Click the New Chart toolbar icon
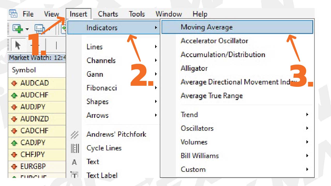Viewport: 331px width, 186px height. coord(18,28)
